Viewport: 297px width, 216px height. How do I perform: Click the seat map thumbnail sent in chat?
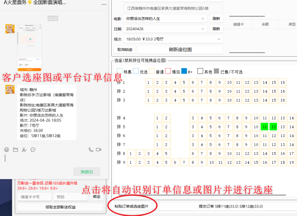click(29, 46)
